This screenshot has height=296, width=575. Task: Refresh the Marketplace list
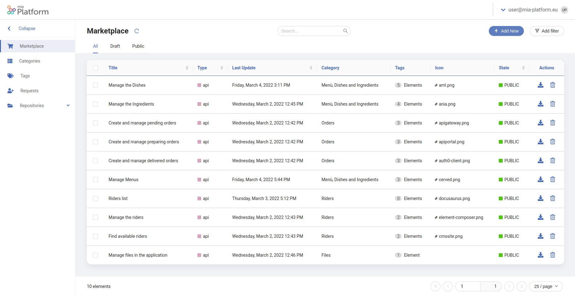pos(137,31)
